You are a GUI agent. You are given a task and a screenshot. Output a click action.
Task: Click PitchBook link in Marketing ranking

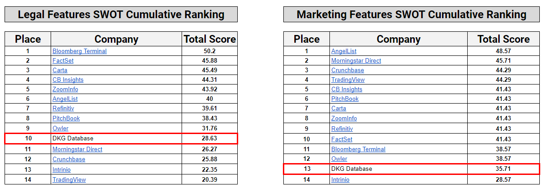coord(344,99)
